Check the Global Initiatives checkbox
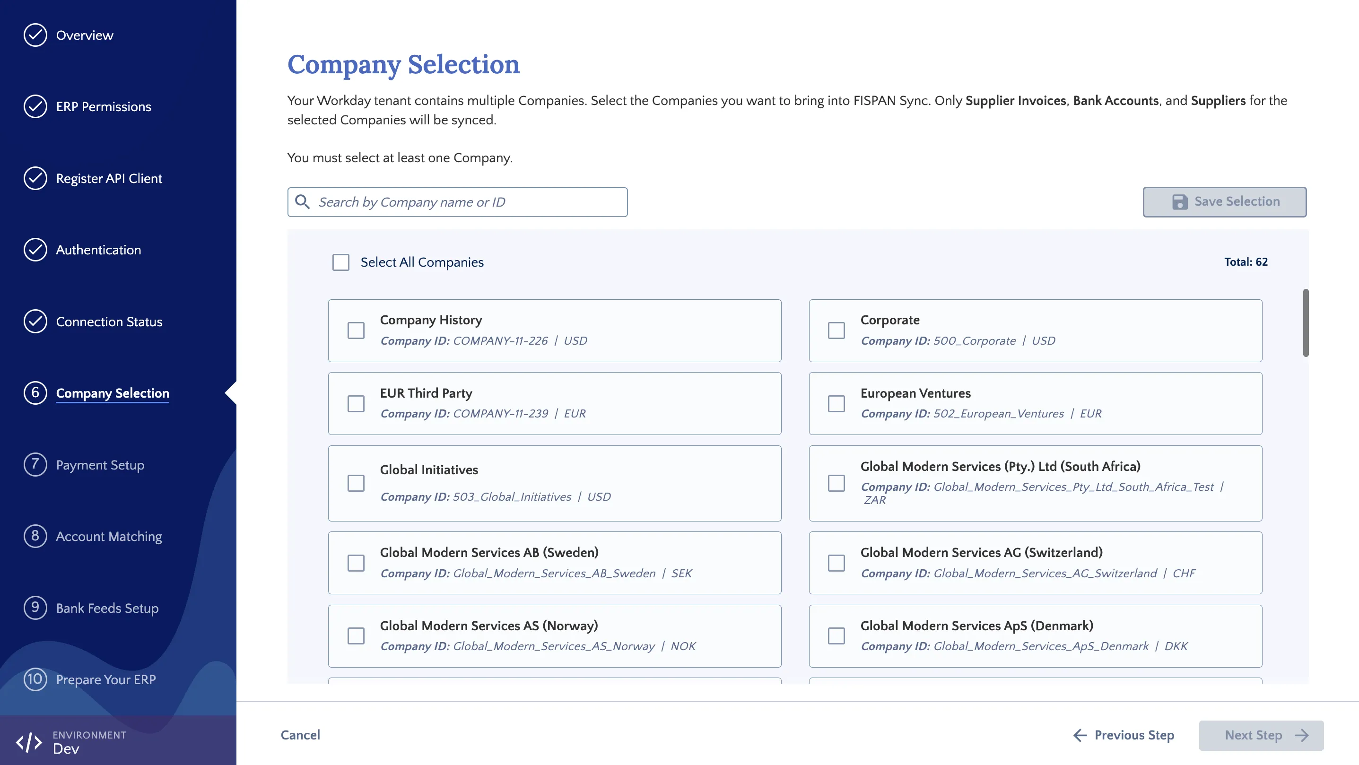The image size is (1359, 765). (356, 483)
